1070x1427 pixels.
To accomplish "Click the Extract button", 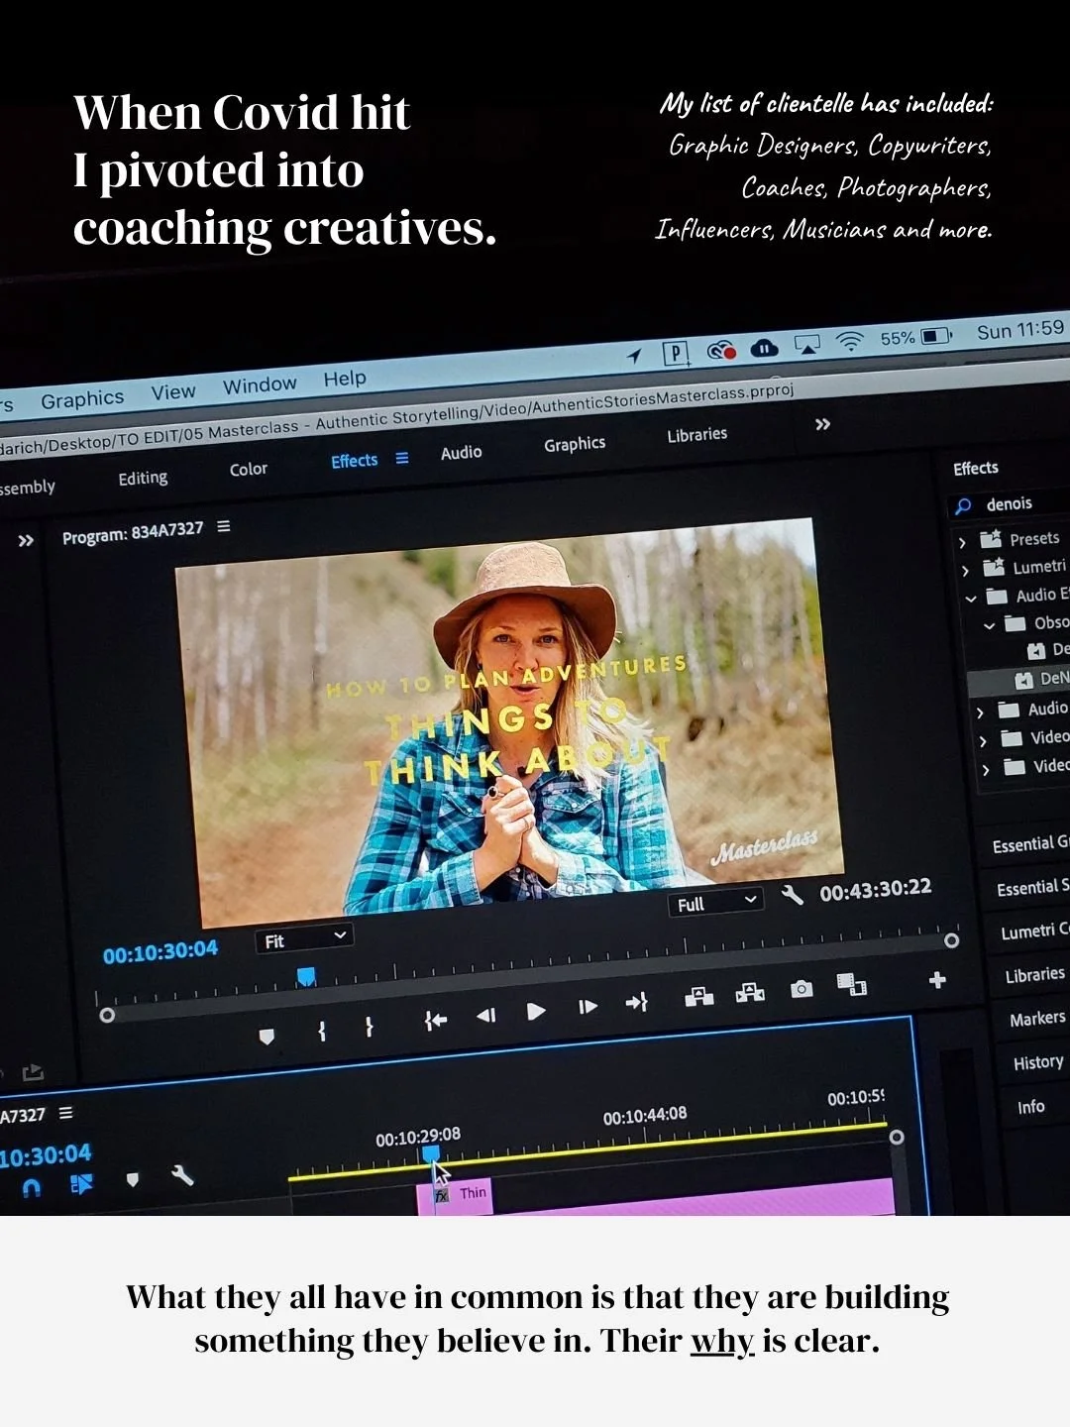I will 750,992.
